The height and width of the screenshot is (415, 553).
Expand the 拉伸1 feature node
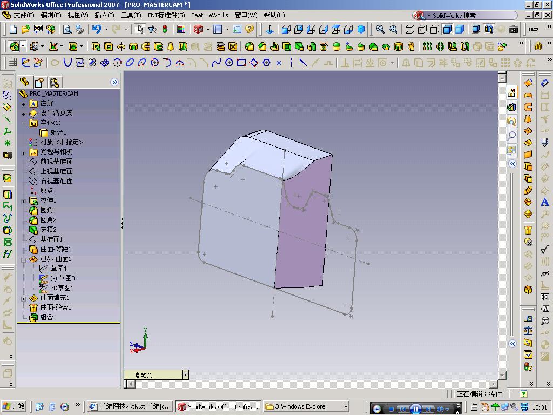click(x=23, y=202)
